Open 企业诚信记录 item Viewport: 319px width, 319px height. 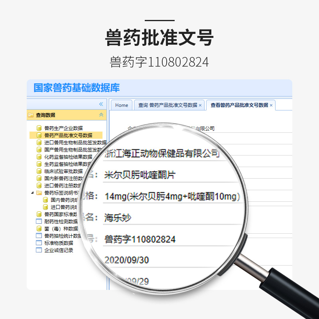tap(59, 250)
